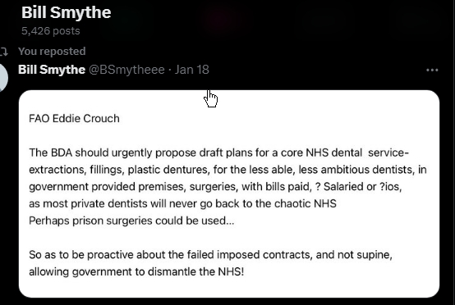This screenshot has height=305, width=455.
Task: Click the 'allowing government to dismantle the NHS' line
Action: [136, 271]
